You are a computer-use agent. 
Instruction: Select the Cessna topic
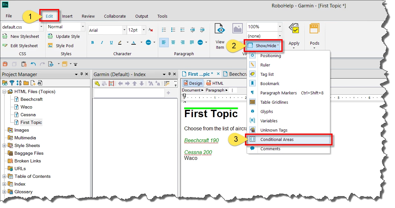point(28,115)
